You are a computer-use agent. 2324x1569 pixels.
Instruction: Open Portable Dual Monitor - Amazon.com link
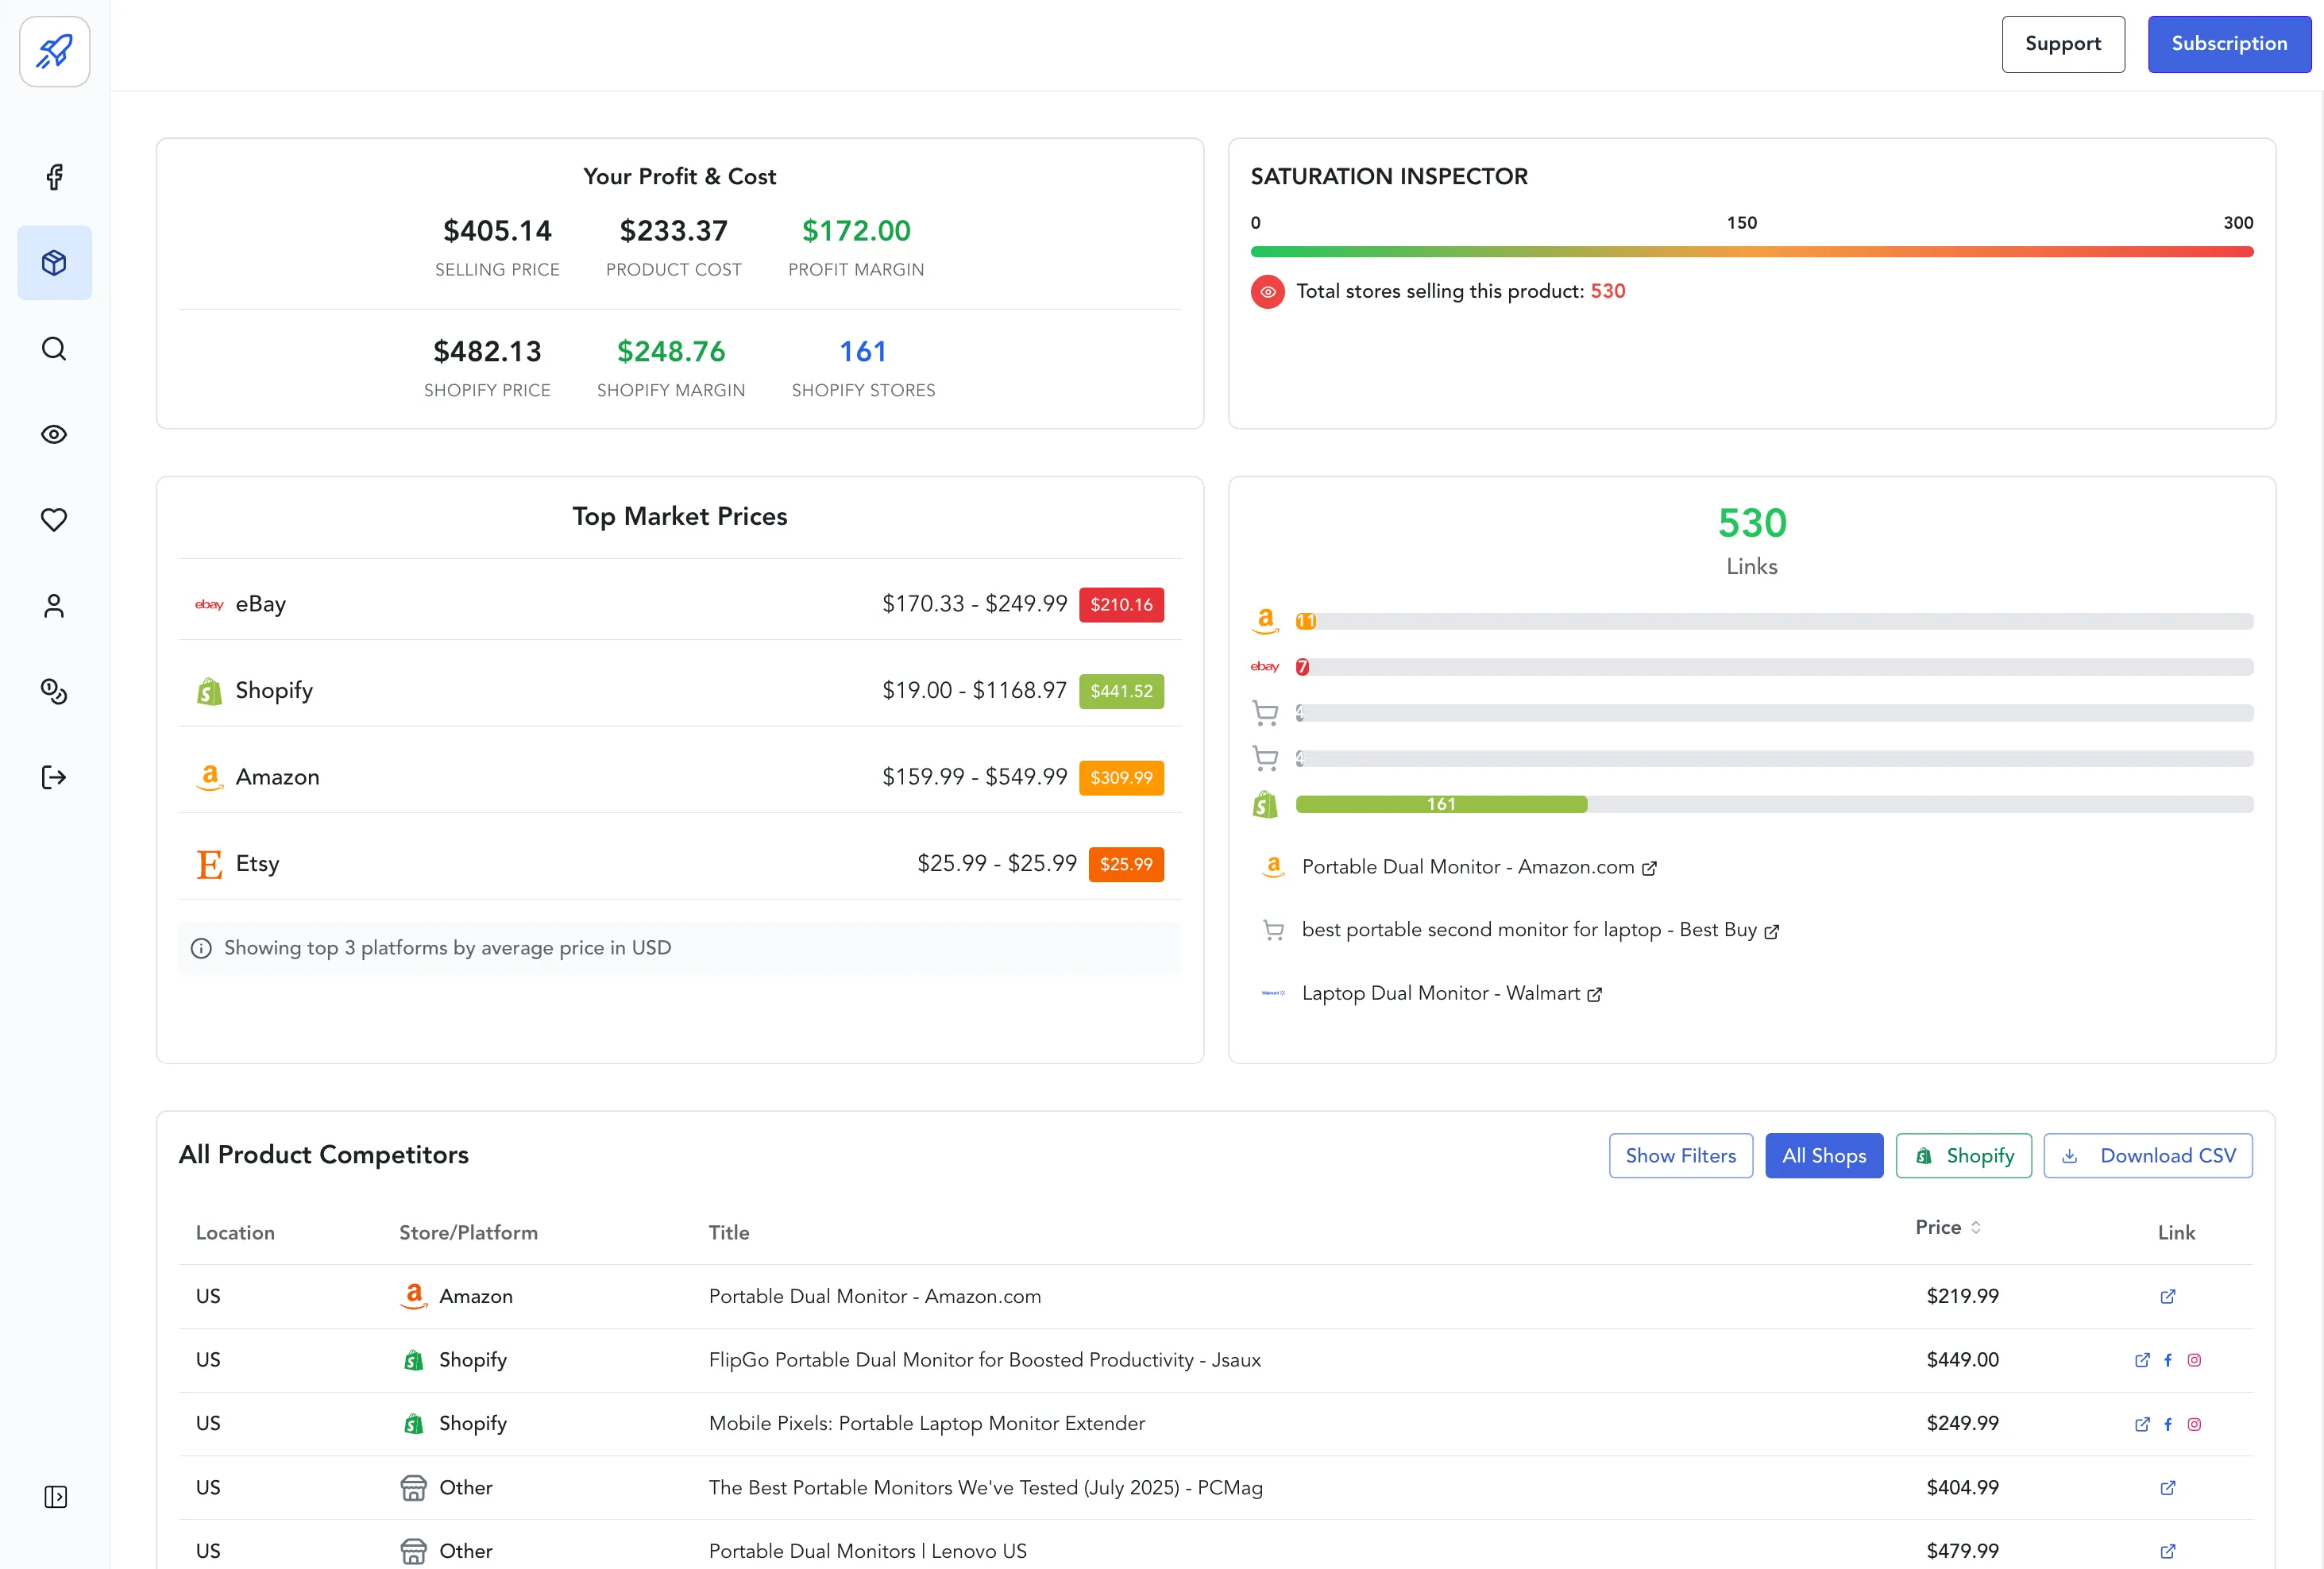tap(1479, 868)
